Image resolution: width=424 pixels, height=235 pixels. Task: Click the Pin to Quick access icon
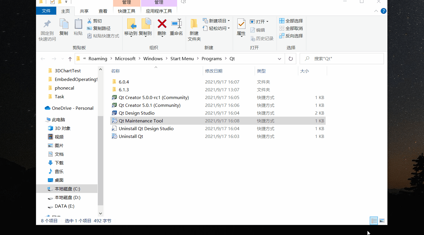point(47,24)
